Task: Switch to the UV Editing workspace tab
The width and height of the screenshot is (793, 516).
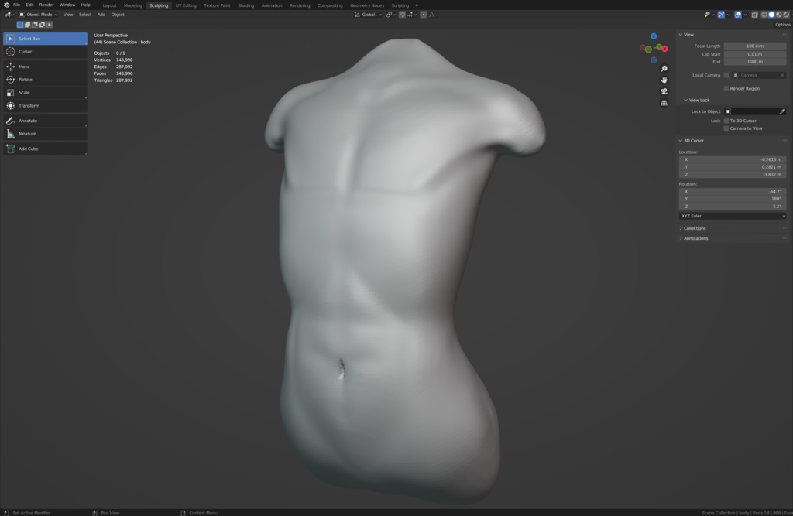Action: pos(186,5)
